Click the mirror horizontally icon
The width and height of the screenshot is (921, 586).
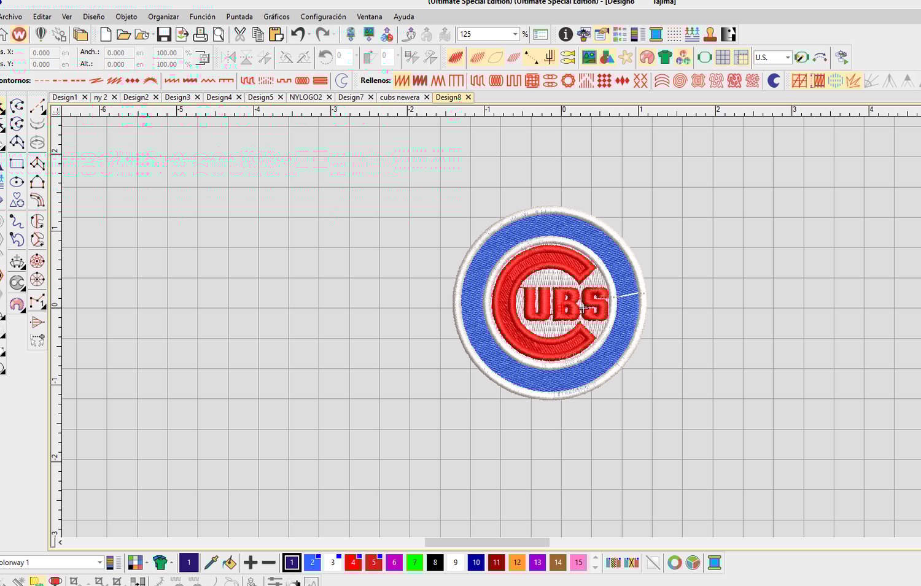tap(228, 58)
